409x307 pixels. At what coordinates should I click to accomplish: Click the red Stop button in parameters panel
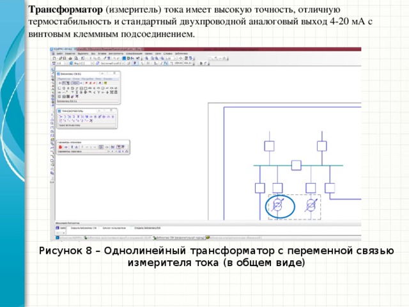[x=60, y=147]
